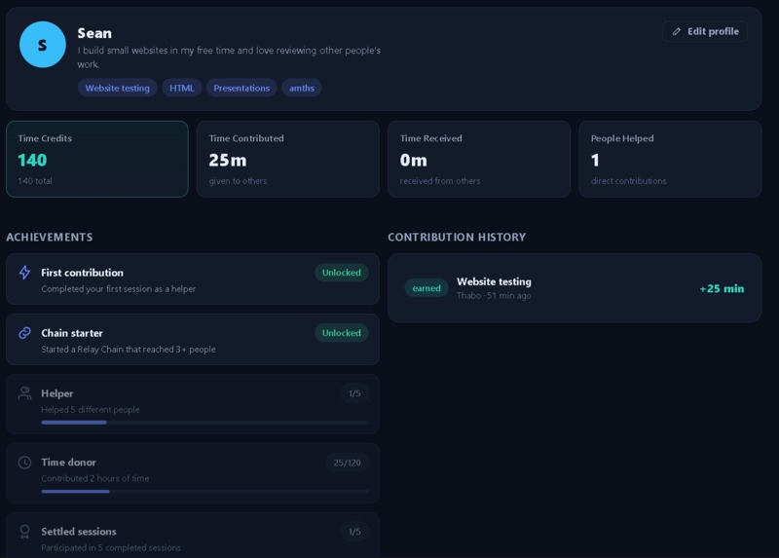779x558 pixels.
Task: Click the 1/5 counter on Settled sessions
Action: click(x=354, y=532)
